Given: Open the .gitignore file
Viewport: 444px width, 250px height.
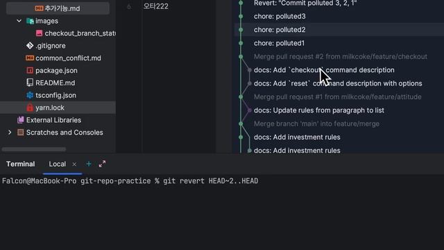Looking at the screenshot, I should (x=51, y=46).
